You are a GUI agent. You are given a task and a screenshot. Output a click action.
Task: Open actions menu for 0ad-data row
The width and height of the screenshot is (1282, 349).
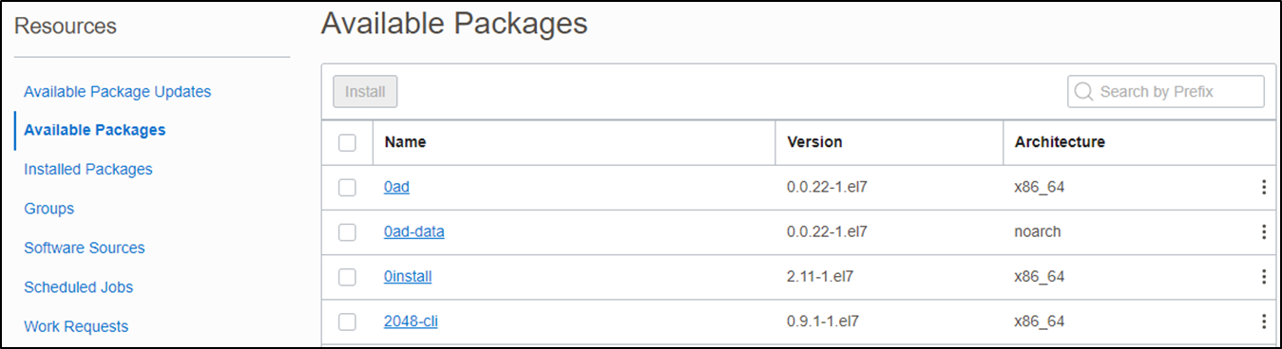click(1263, 231)
